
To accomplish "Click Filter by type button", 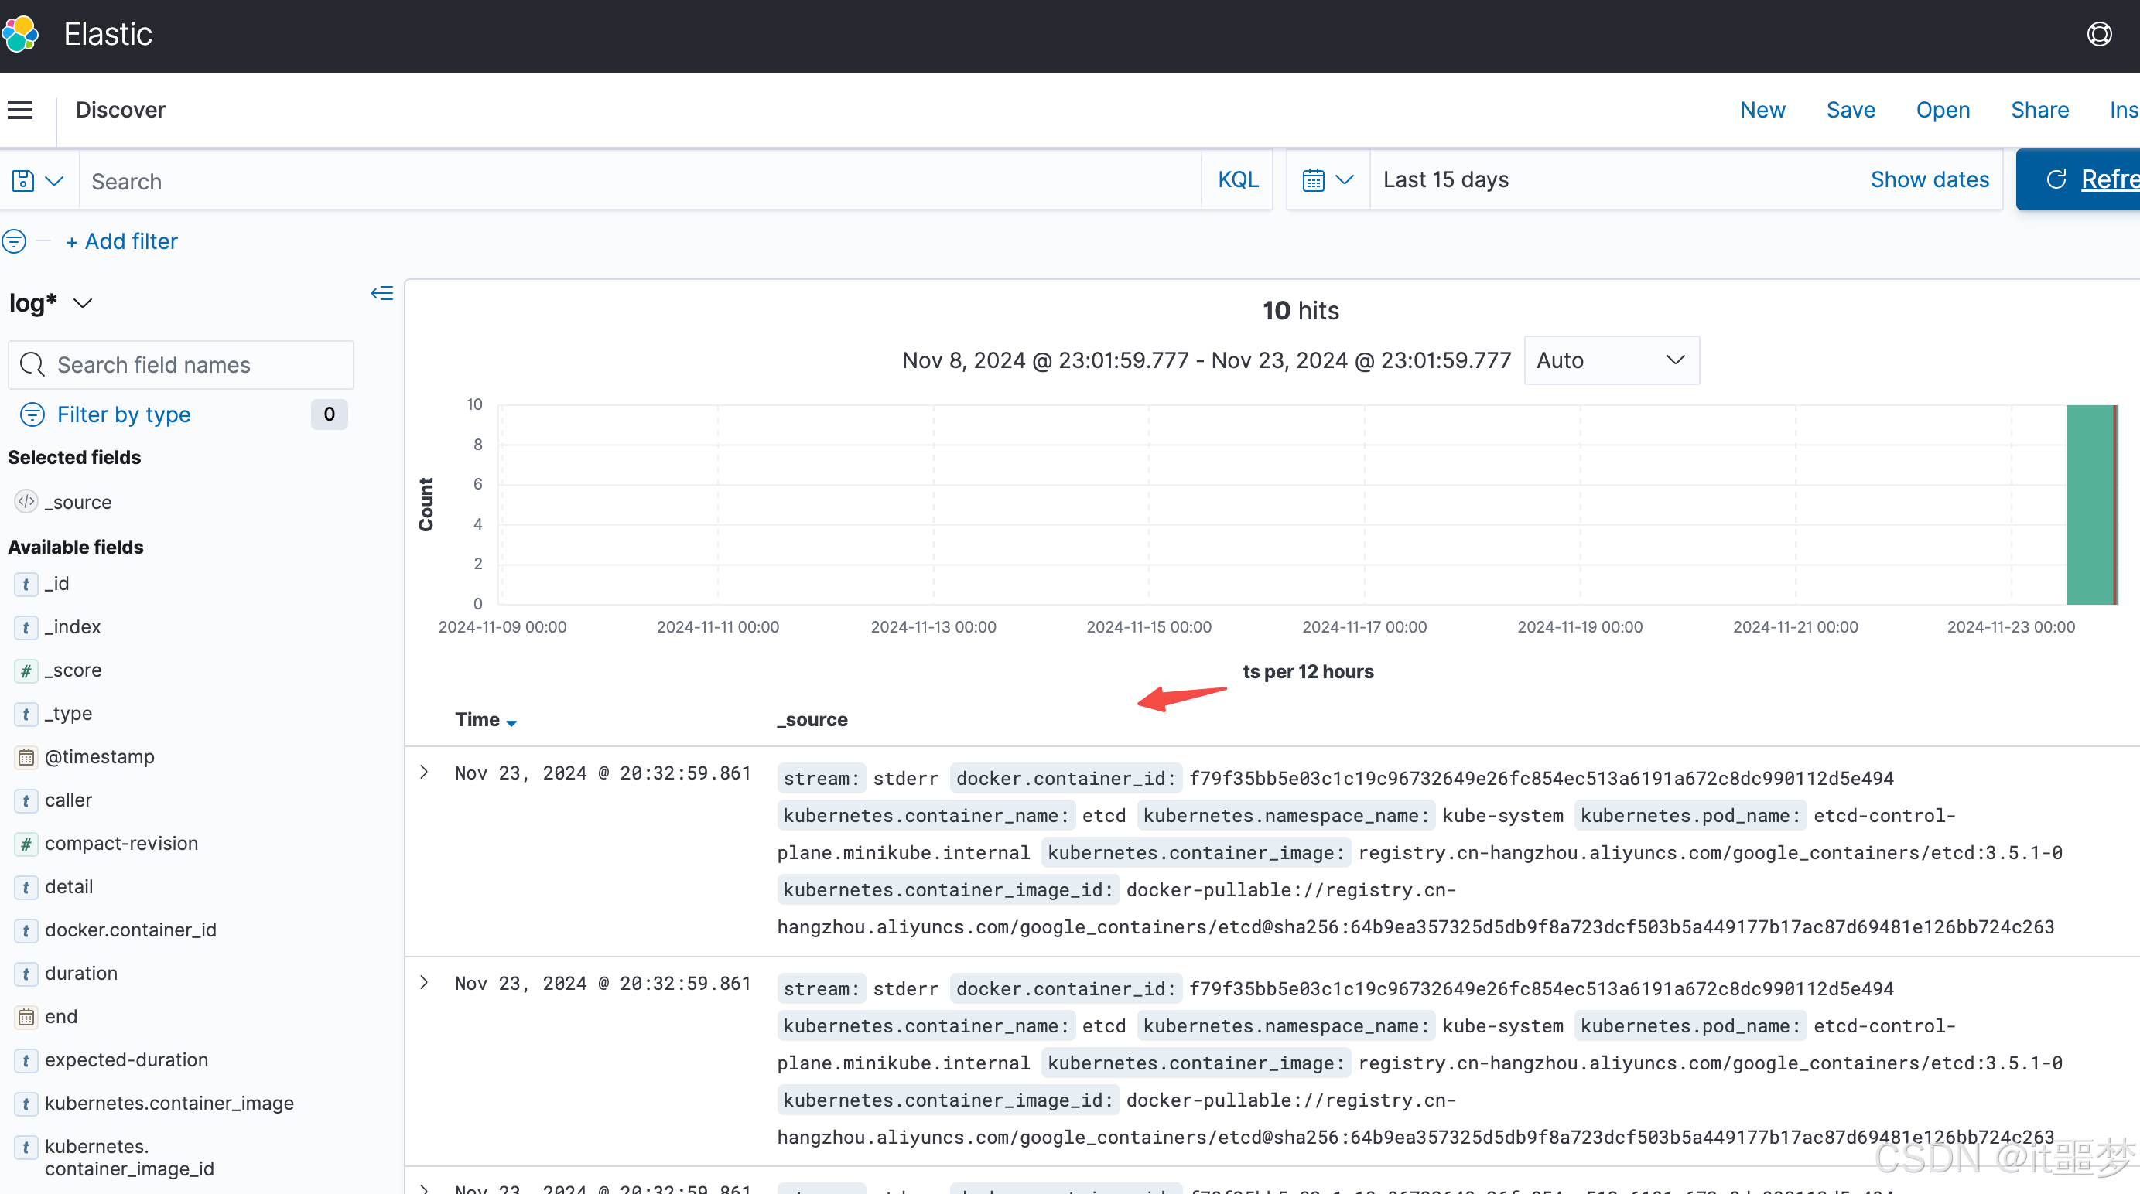I will tap(123, 414).
